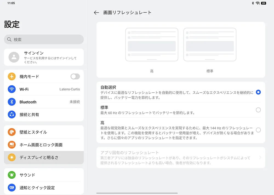Go back using the arrow icon

(x=96, y=13)
